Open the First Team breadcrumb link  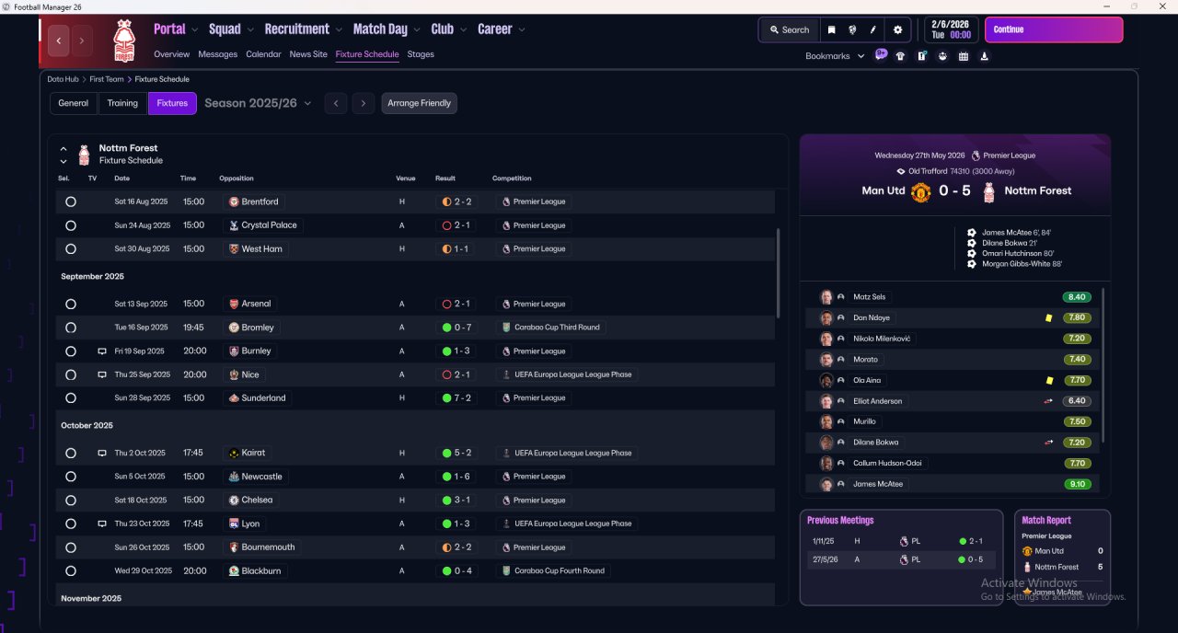point(108,79)
